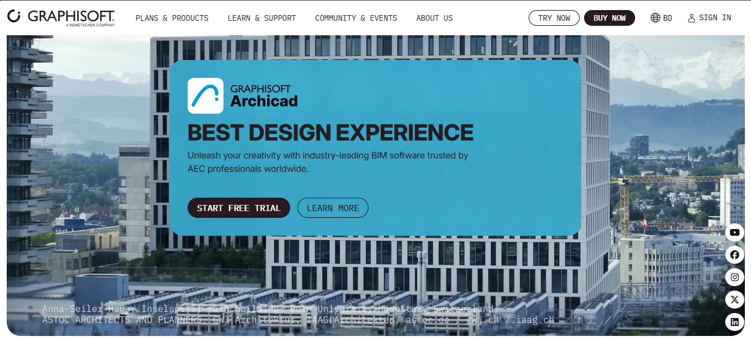This screenshot has width=751, height=341.
Task: Open the Learn & Support menu
Action: click(262, 18)
